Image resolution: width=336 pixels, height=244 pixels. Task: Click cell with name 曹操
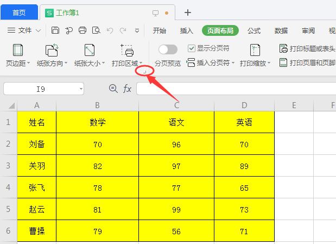[37, 231]
